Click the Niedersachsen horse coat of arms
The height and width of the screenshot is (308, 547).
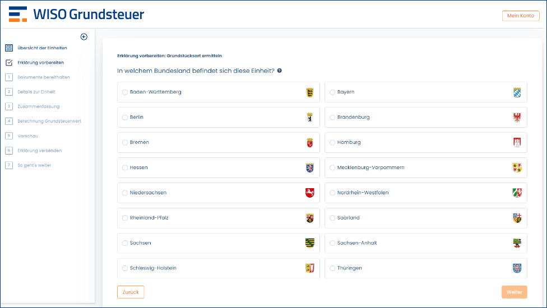[x=310, y=193]
